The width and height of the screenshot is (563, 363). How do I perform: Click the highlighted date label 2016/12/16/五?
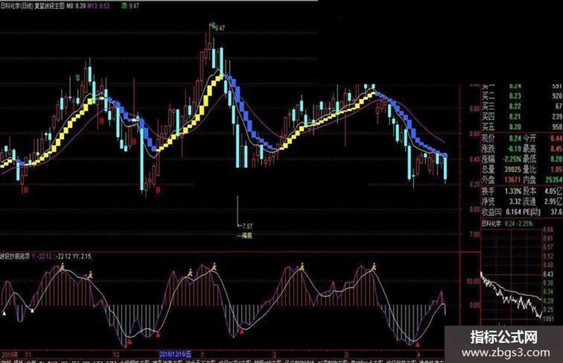tap(175, 354)
